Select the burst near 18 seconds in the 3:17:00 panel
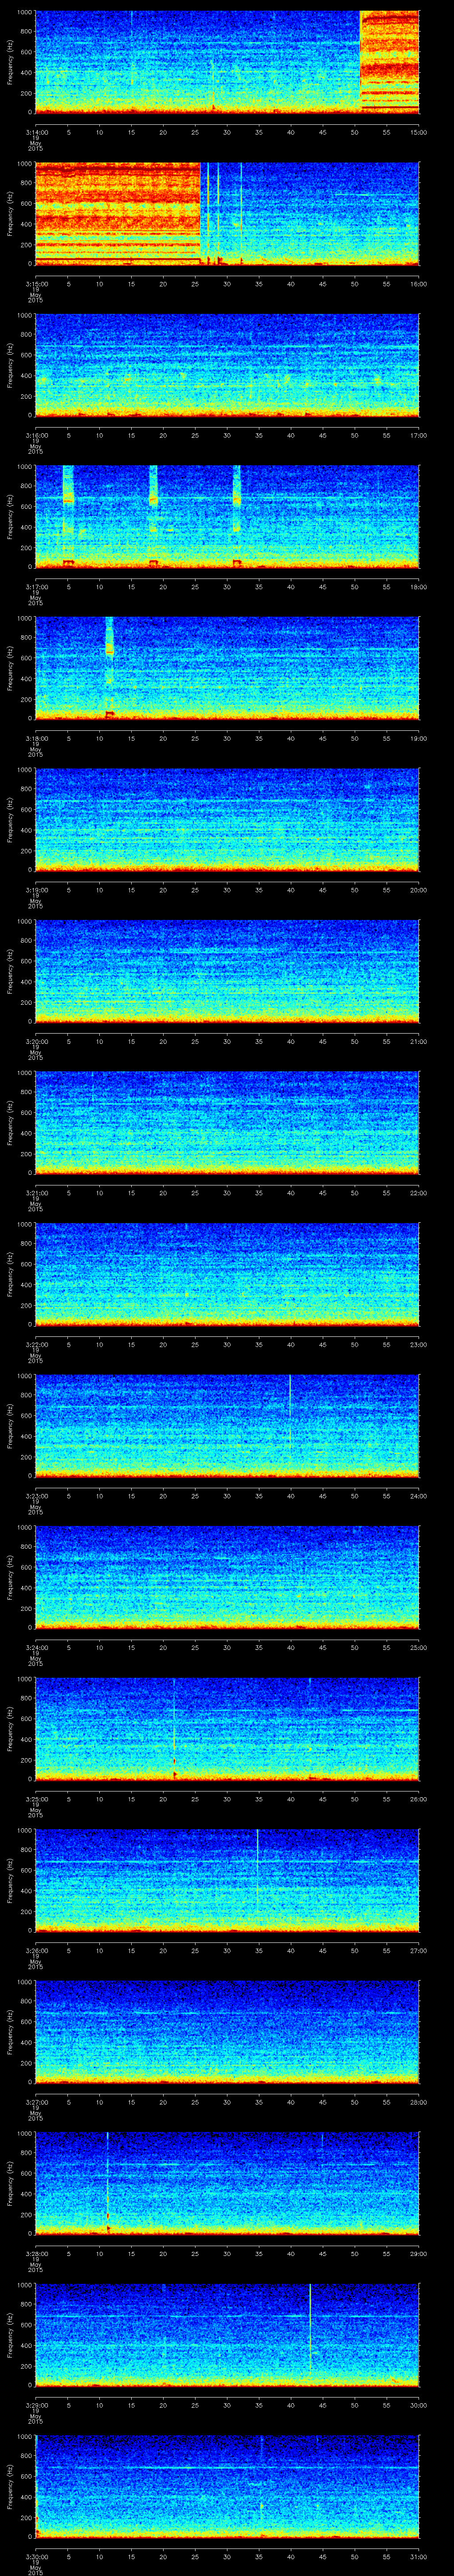The image size is (454, 2576). 154,517
